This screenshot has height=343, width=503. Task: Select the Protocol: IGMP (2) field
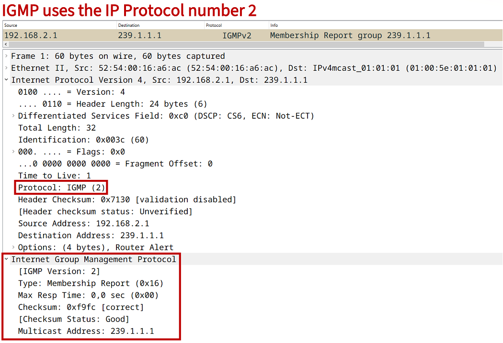(62, 188)
